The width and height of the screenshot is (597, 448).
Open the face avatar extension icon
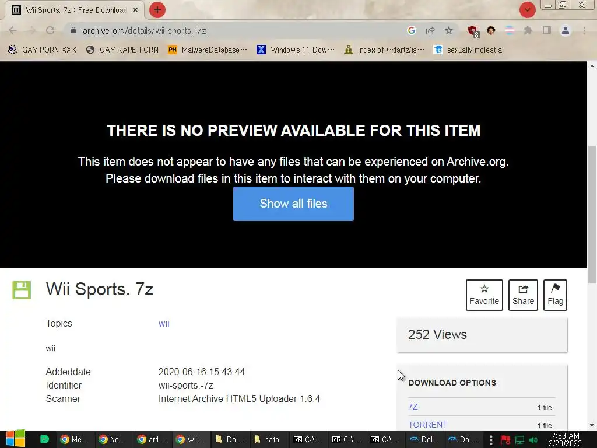click(x=491, y=30)
